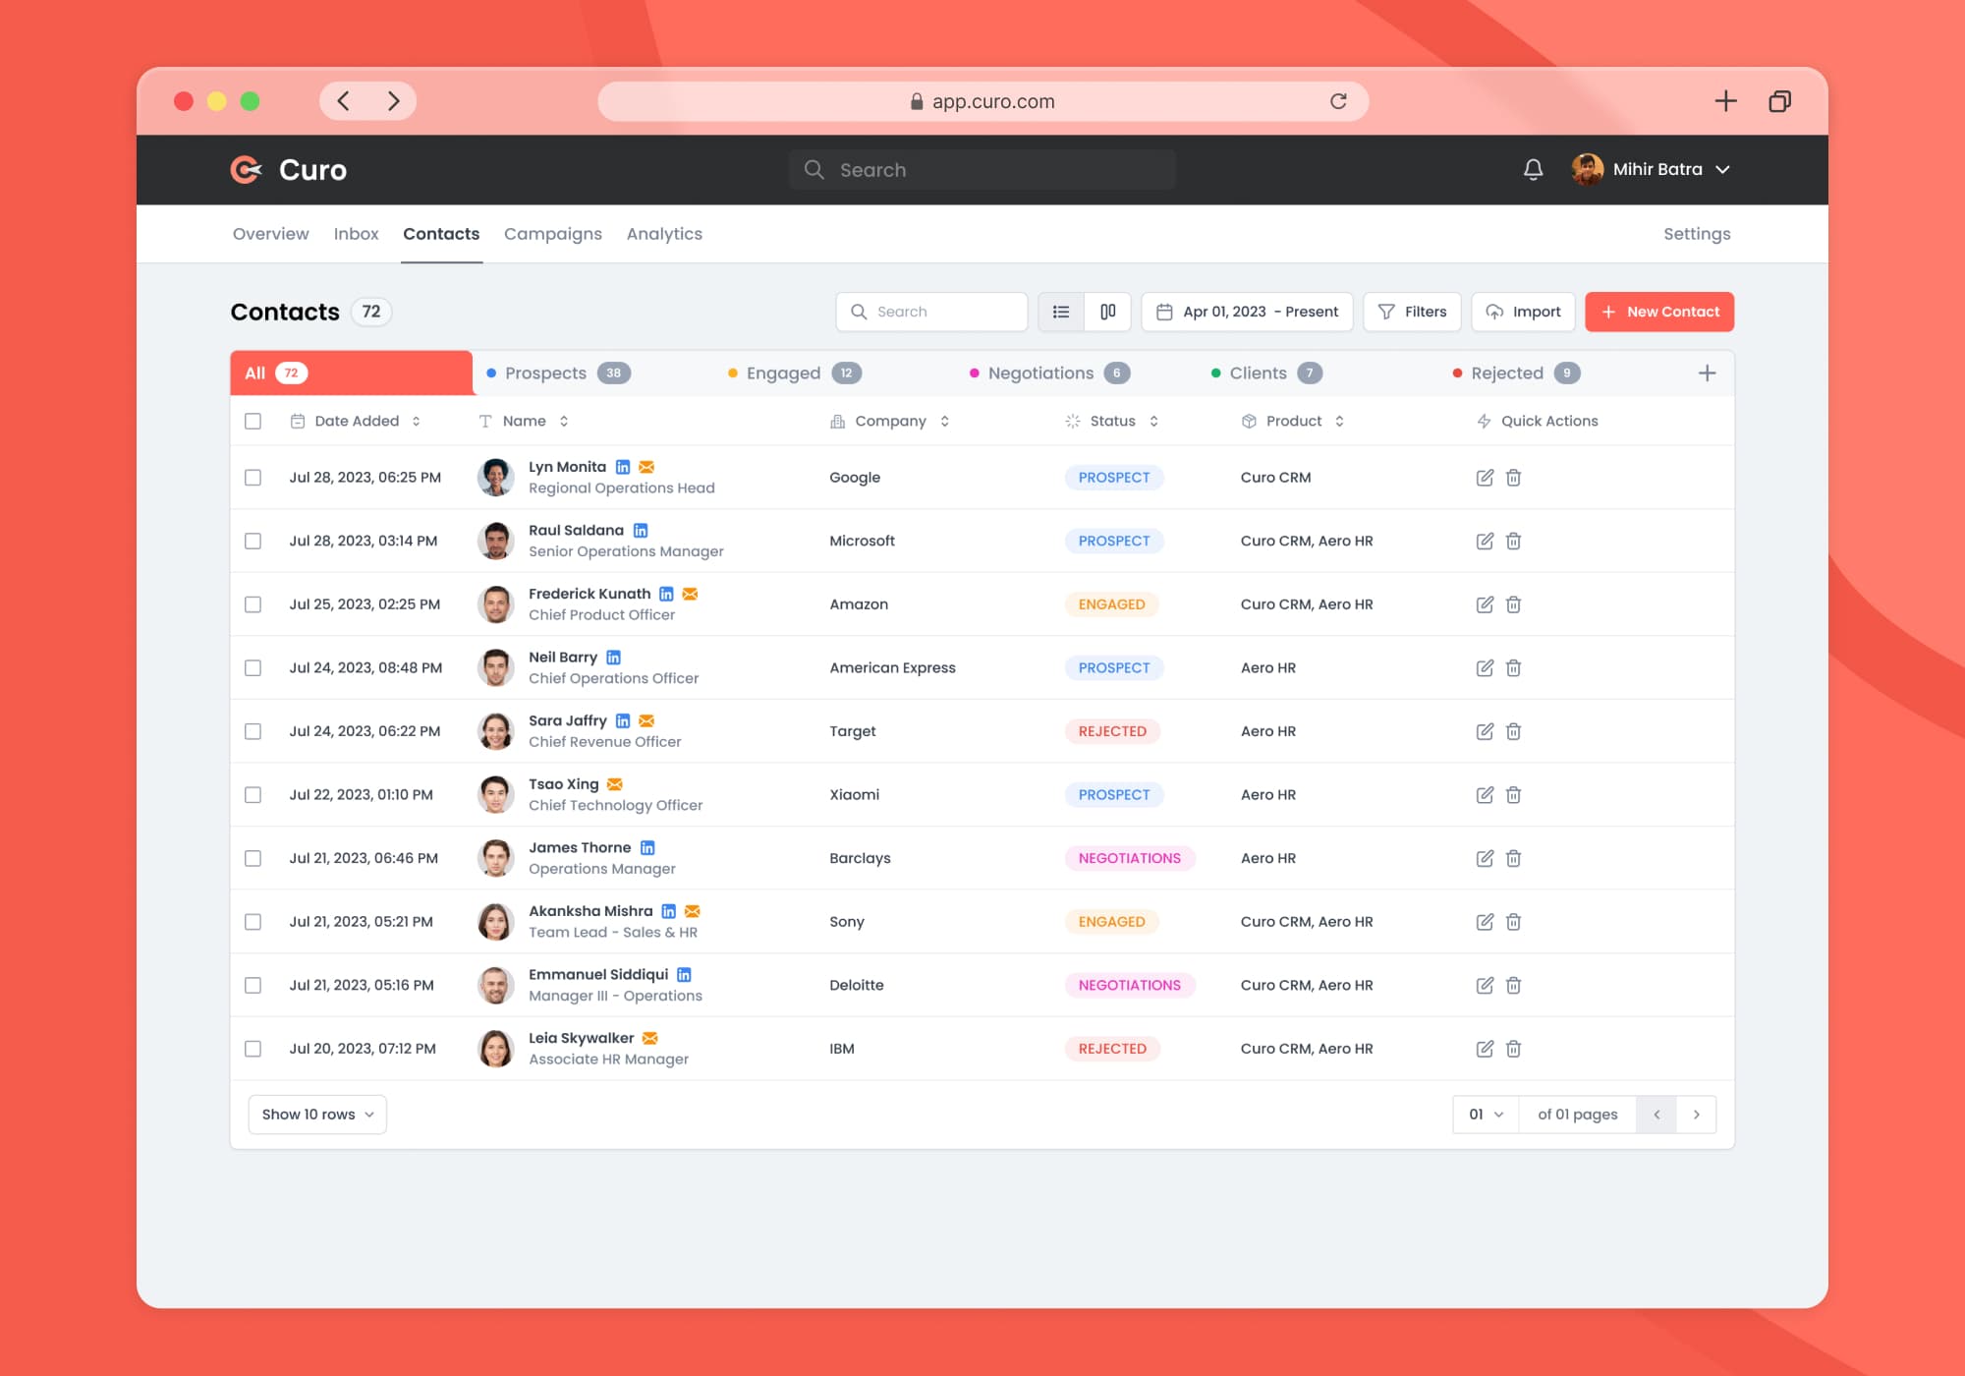1965x1376 pixels.
Task: Open Settings link
Action: tap(1697, 234)
